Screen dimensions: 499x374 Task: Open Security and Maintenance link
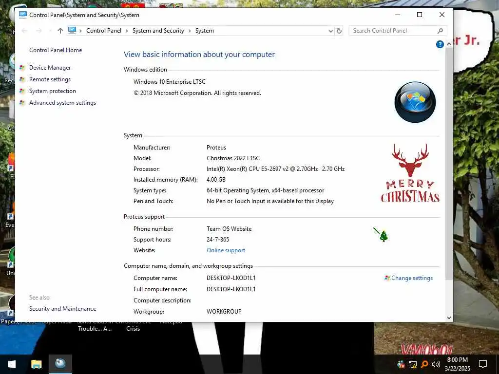click(63, 309)
